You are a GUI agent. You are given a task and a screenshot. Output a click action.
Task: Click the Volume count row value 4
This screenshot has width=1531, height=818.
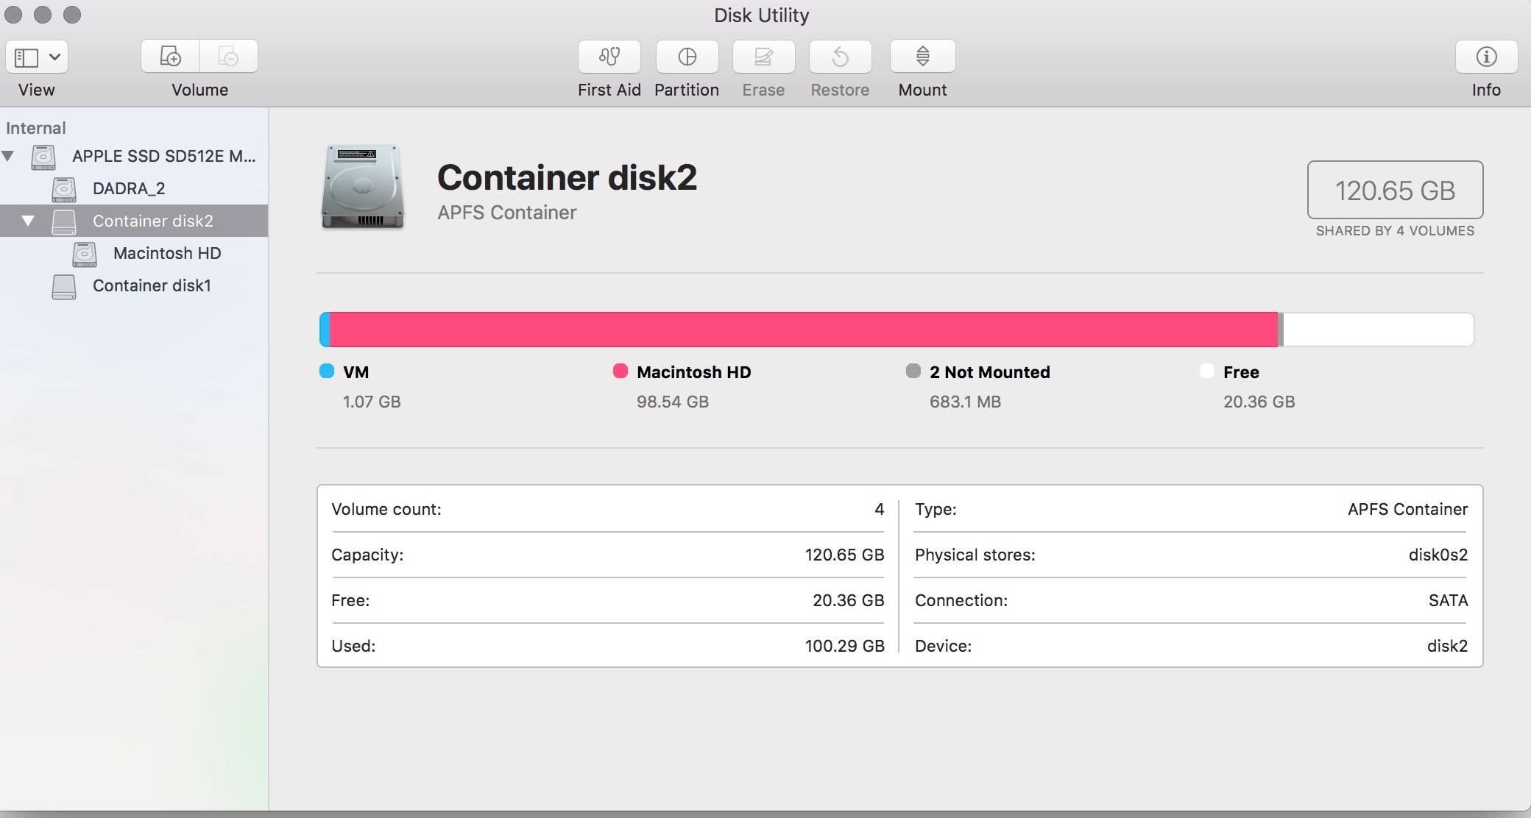879,509
